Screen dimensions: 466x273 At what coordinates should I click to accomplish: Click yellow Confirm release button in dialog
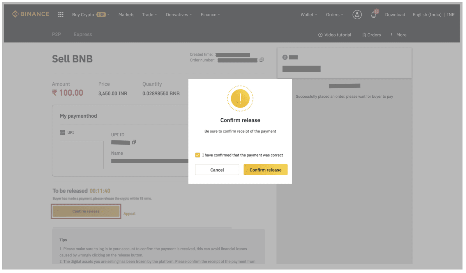tap(265, 170)
